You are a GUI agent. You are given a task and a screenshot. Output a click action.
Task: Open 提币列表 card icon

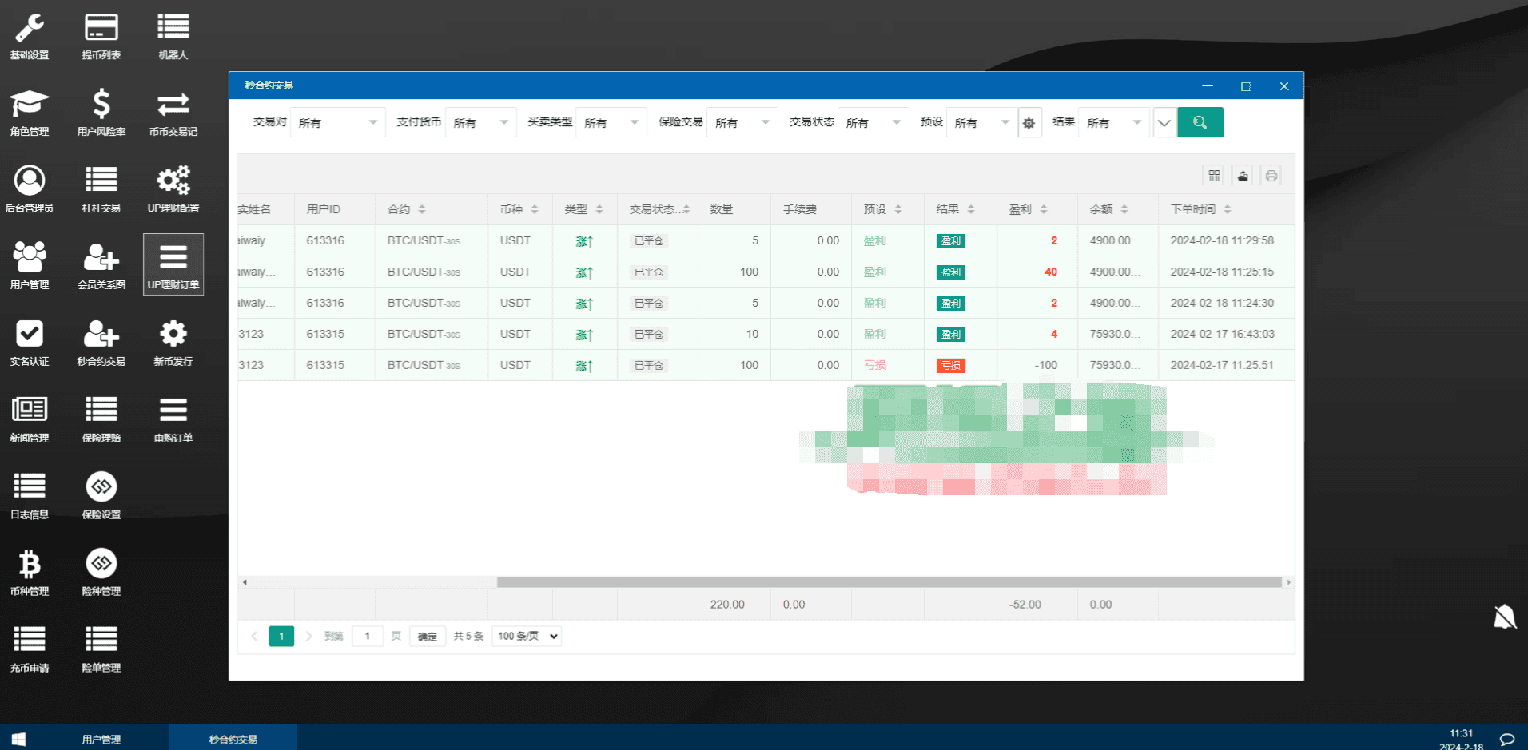101,29
